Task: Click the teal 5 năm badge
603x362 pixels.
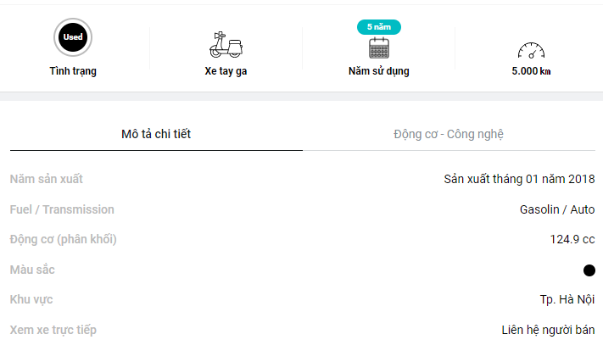Action: (379, 27)
